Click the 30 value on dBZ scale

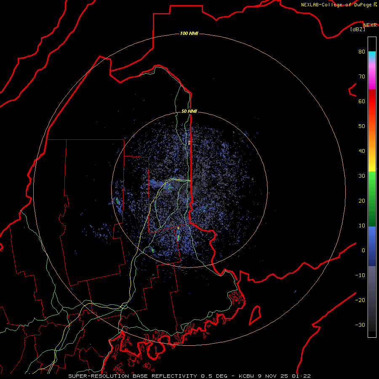coord(362,176)
